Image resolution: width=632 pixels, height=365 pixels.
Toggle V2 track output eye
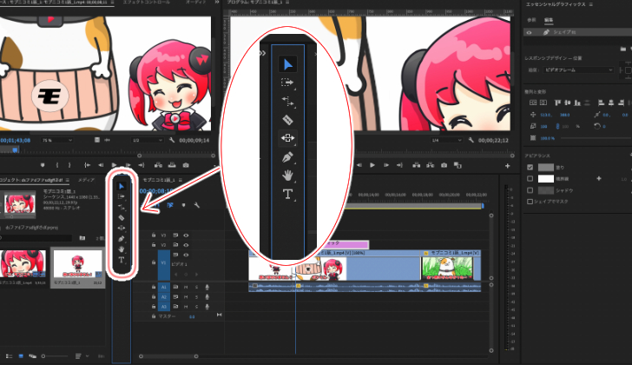tap(186, 245)
